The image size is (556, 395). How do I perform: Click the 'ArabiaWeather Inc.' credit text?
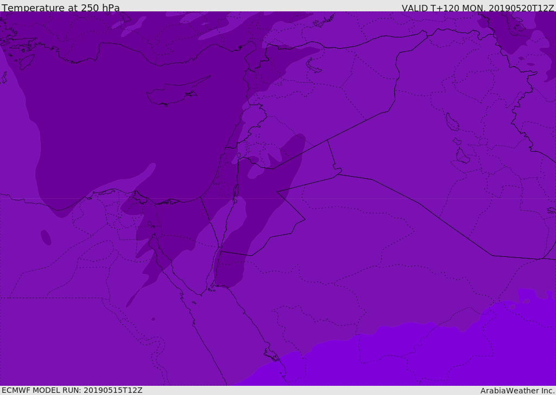click(517, 391)
